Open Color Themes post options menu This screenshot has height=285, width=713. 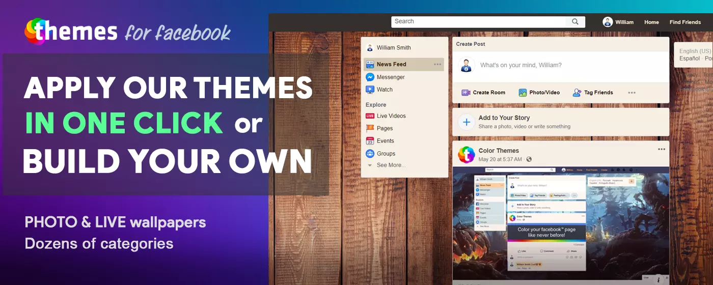[x=662, y=149]
